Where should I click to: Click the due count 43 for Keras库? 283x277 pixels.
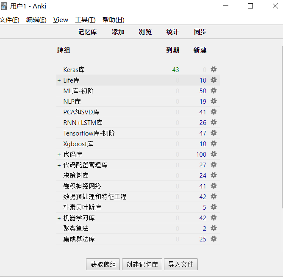pyautogui.click(x=175, y=70)
